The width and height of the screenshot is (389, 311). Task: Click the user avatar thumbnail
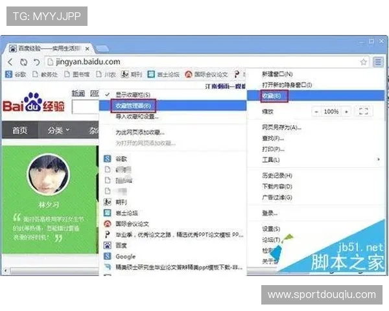[x=48, y=175]
